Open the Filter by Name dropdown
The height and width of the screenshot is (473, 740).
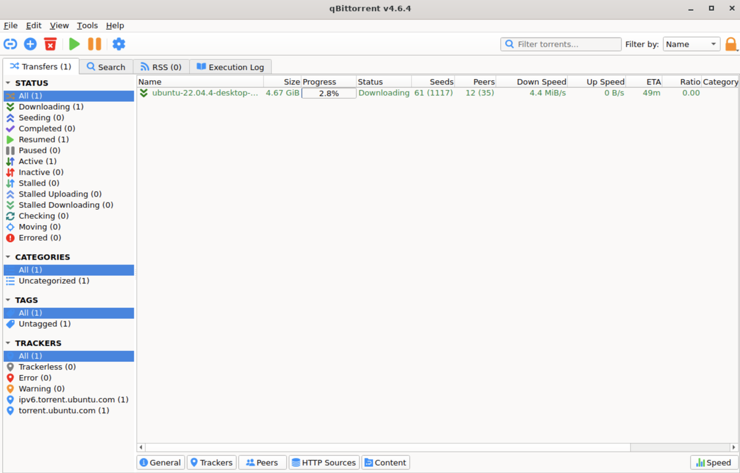point(691,44)
